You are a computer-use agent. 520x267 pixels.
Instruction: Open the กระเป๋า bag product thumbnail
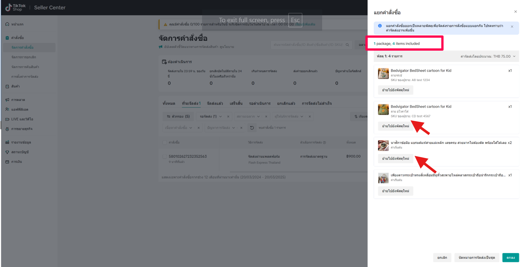coord(383,178)
